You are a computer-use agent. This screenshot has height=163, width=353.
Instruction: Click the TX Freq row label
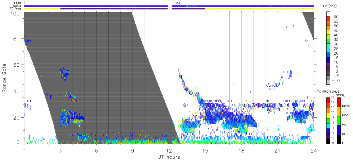[16, 8]
